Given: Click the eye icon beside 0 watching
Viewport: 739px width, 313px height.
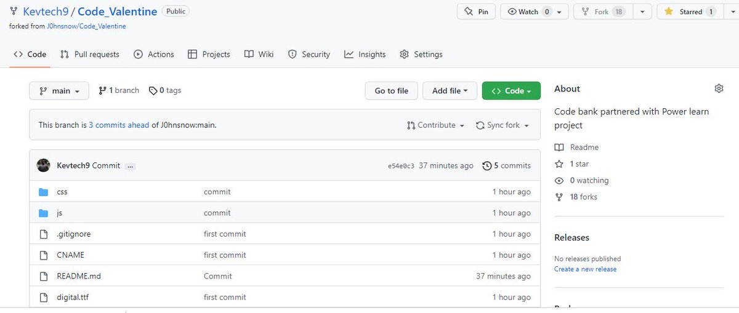Looking at the screenshot, I should point(559,180).
